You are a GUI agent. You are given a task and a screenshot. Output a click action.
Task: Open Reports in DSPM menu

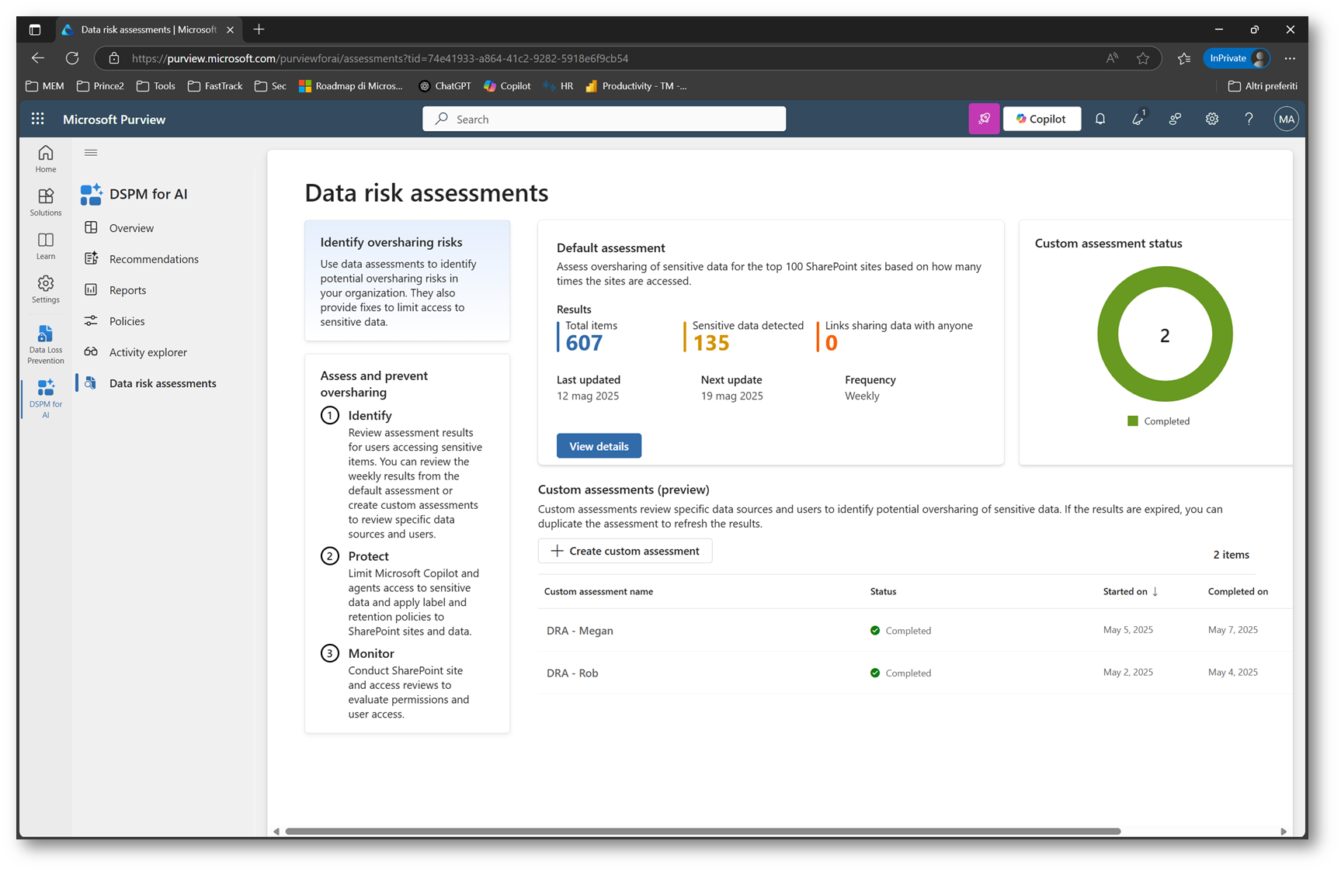pyautogui.click(x=127, y=290)
